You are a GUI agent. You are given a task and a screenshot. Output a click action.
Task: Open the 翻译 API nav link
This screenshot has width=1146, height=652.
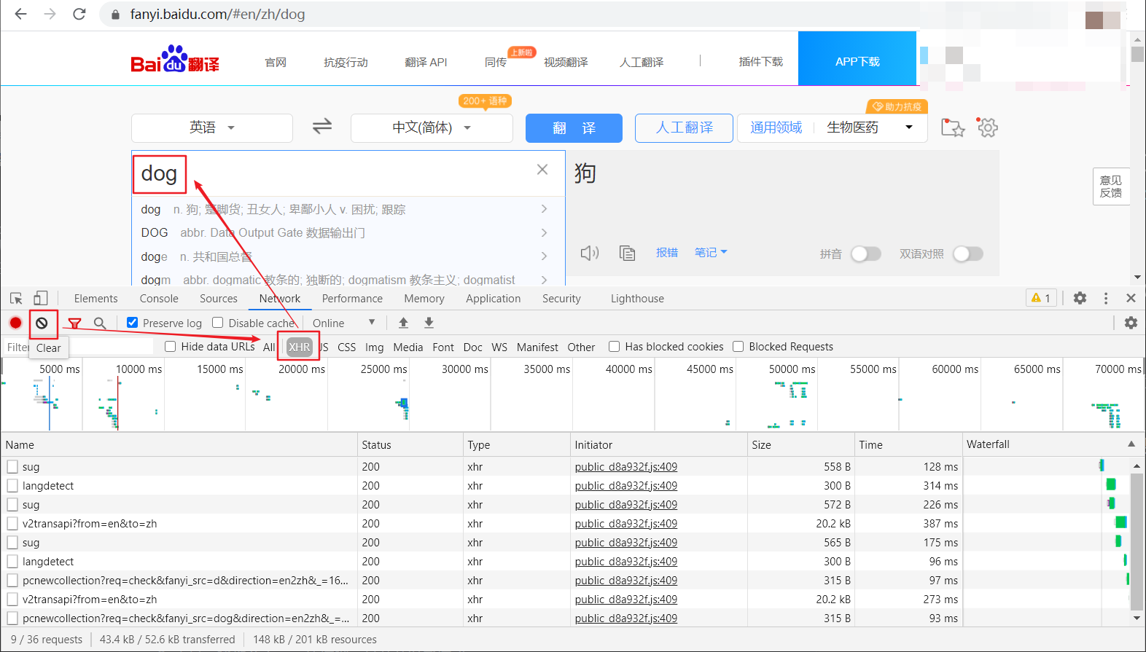[x=426, y=62]
